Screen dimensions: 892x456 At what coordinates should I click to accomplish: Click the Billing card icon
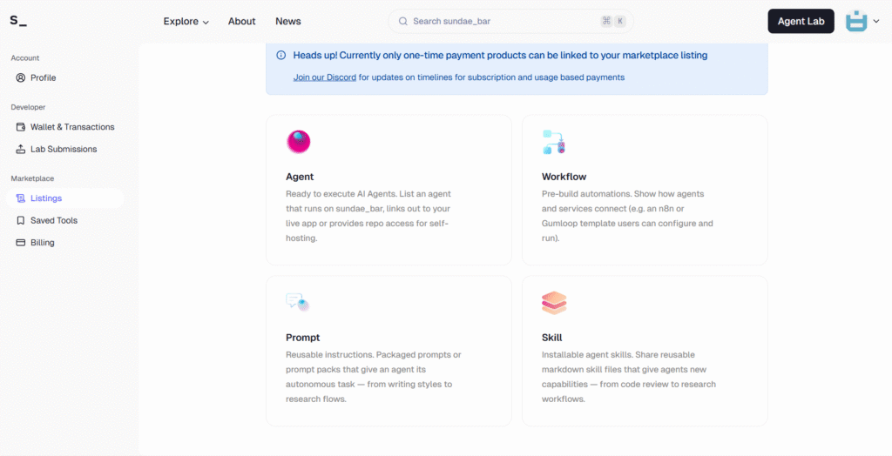[21, 243]
